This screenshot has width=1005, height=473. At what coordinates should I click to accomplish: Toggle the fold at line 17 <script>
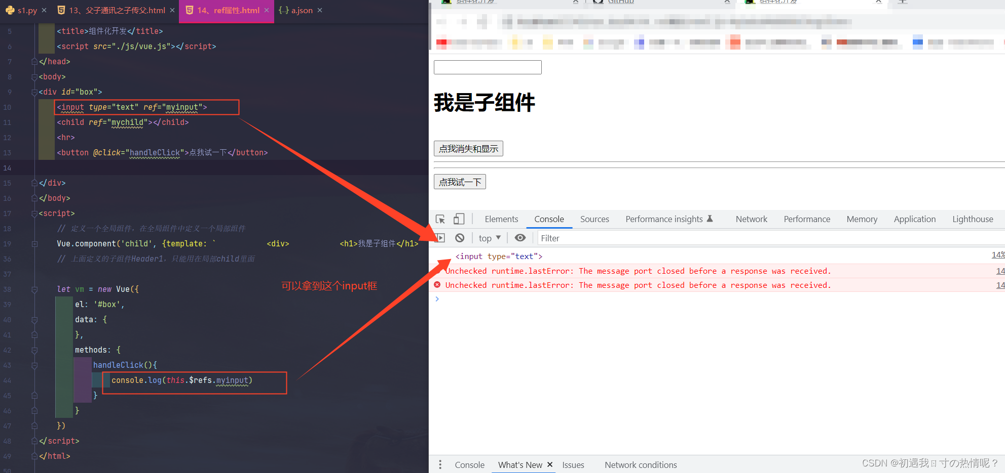tap(34, 213)
